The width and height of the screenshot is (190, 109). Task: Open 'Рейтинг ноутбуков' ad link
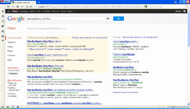click(x=124, y=54)
